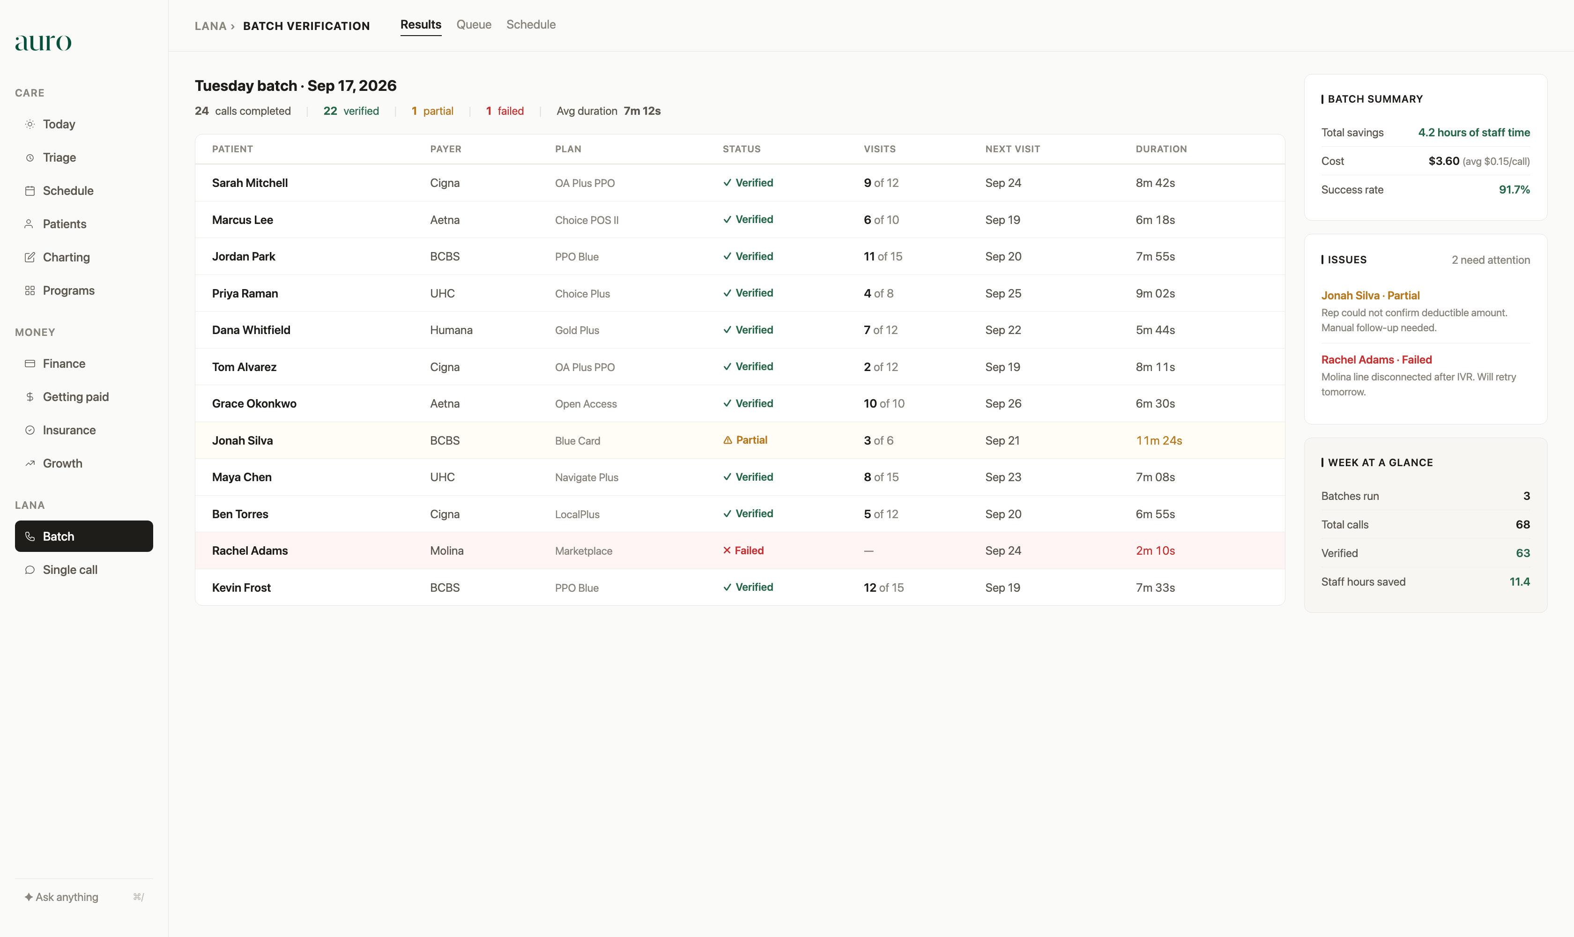Screen dimensions: 1574x937
Task: Open Single call chat bubble icon
Action: 30,570
